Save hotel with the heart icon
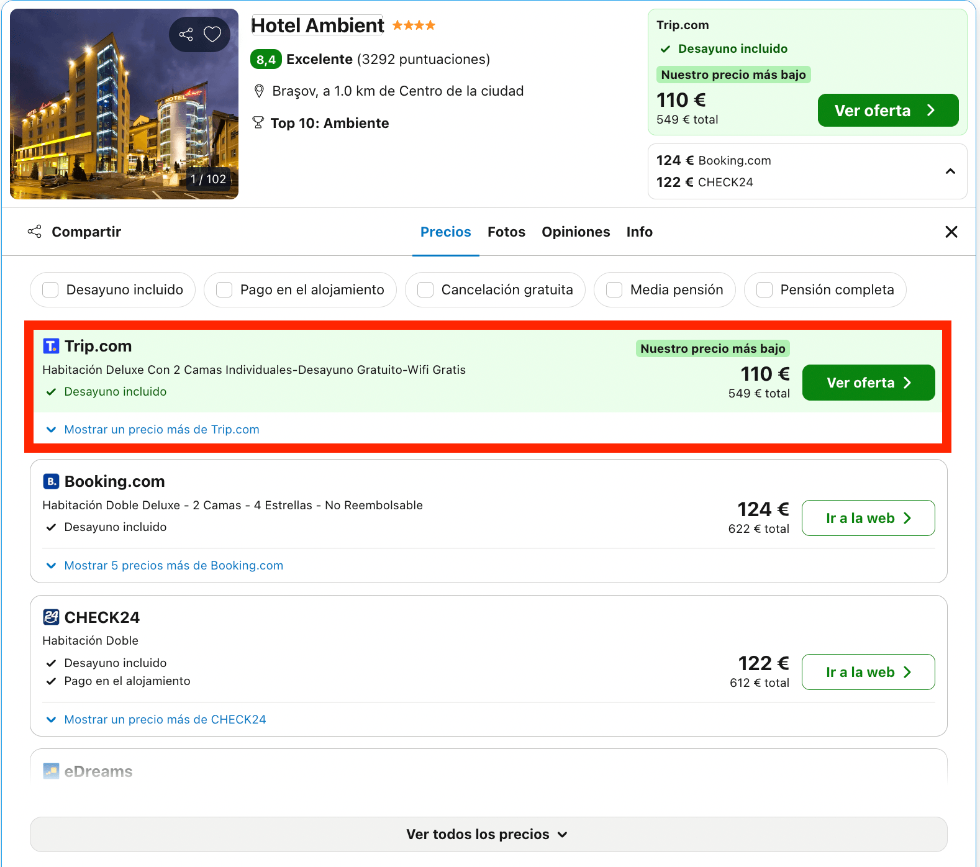 pos(212,34)
